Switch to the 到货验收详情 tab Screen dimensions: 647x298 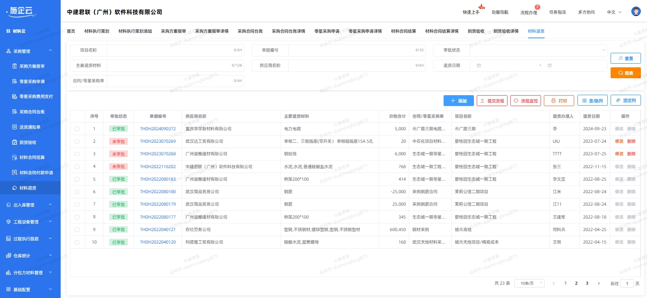coord(506,31)
